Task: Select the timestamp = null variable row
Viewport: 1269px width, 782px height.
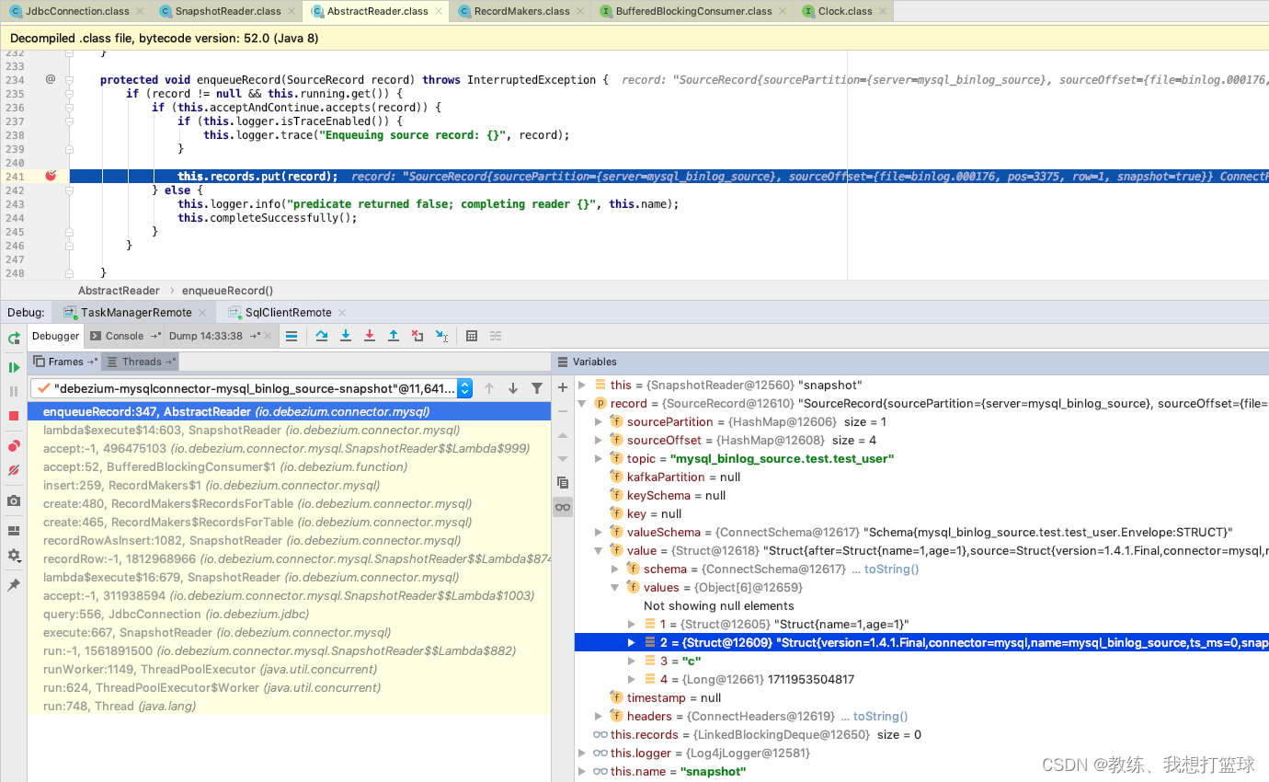Action: [921, 697]
